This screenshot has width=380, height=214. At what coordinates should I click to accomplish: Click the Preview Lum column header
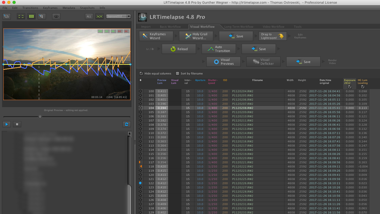pos(162,82)
